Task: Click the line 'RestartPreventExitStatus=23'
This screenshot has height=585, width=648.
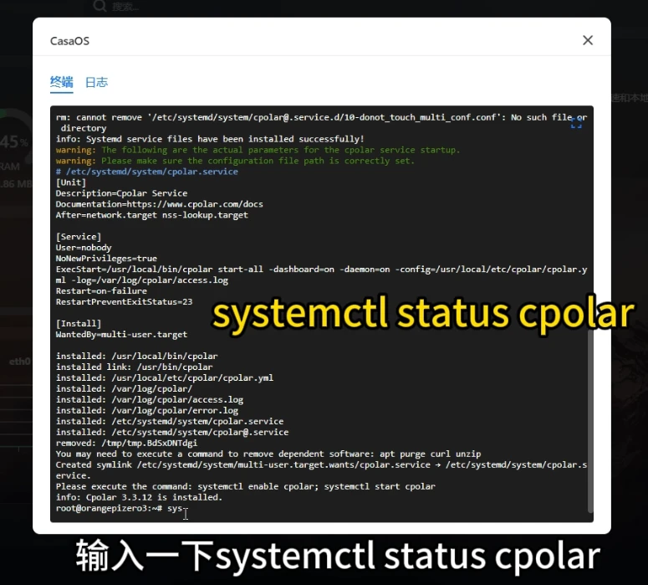Action: click(124, 301)
